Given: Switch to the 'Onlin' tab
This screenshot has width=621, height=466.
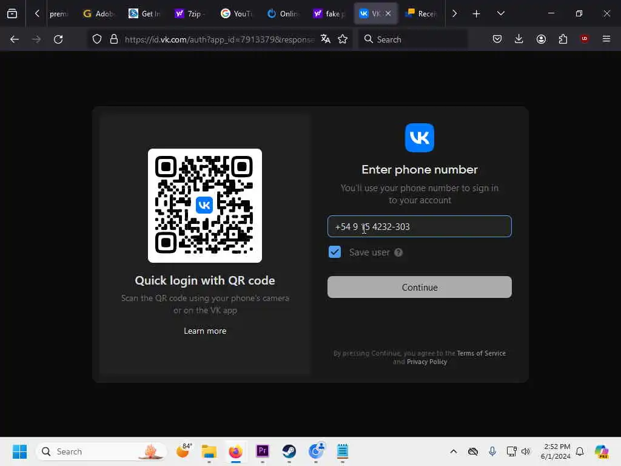Looking at the screenshot, I should point(283,14).
